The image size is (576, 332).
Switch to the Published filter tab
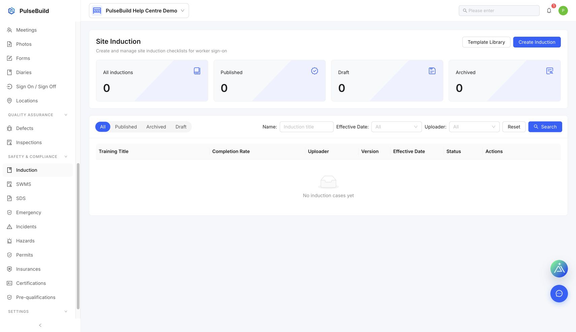coord(126,127)
